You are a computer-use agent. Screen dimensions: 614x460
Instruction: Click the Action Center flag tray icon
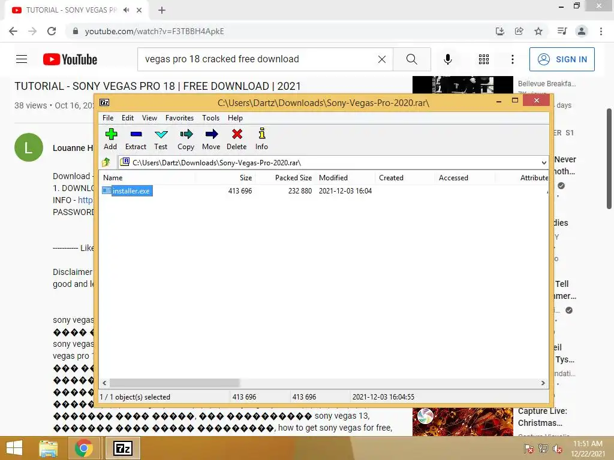click(x=529, y=448)
